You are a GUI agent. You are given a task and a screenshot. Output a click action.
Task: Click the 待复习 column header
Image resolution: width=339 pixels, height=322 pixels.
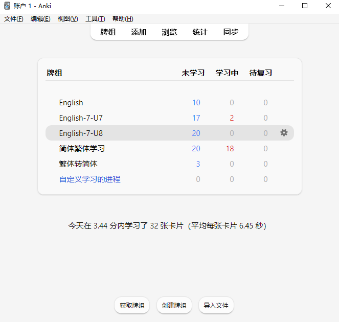click(x=261, y=73)
